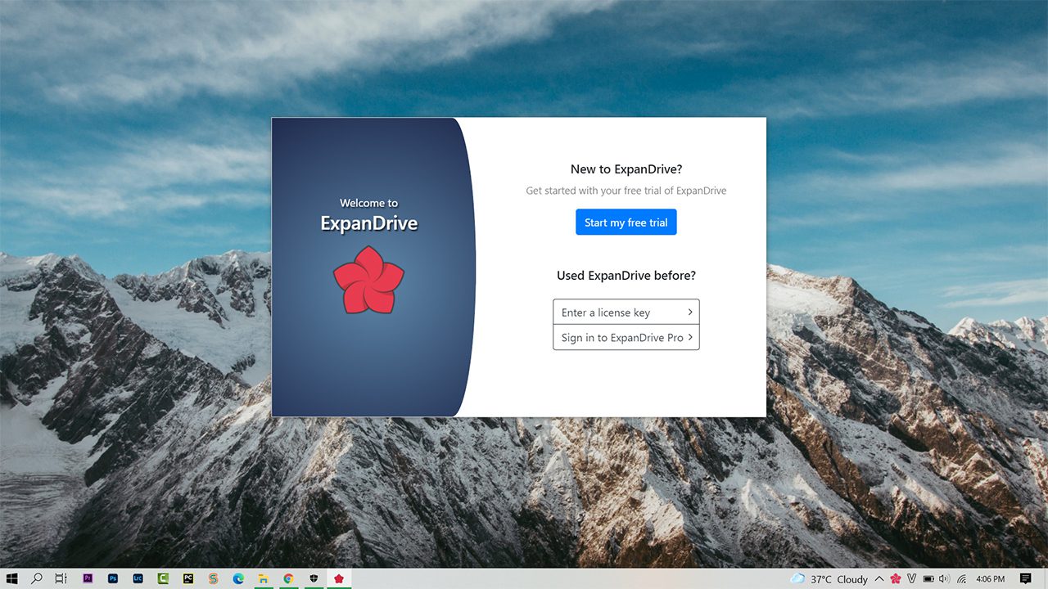Check the battery status icon
1048x589 pixels.
(928, 578)
